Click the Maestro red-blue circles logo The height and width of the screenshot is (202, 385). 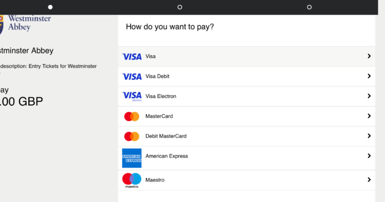(x=132, y=180)
